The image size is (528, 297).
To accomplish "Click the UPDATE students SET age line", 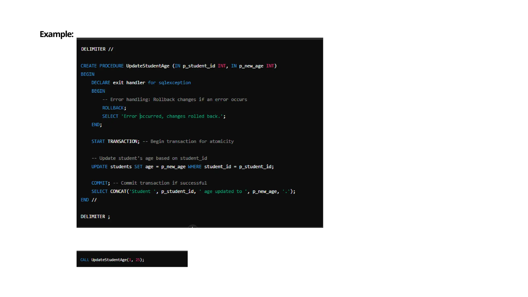I will click(182, 167).
